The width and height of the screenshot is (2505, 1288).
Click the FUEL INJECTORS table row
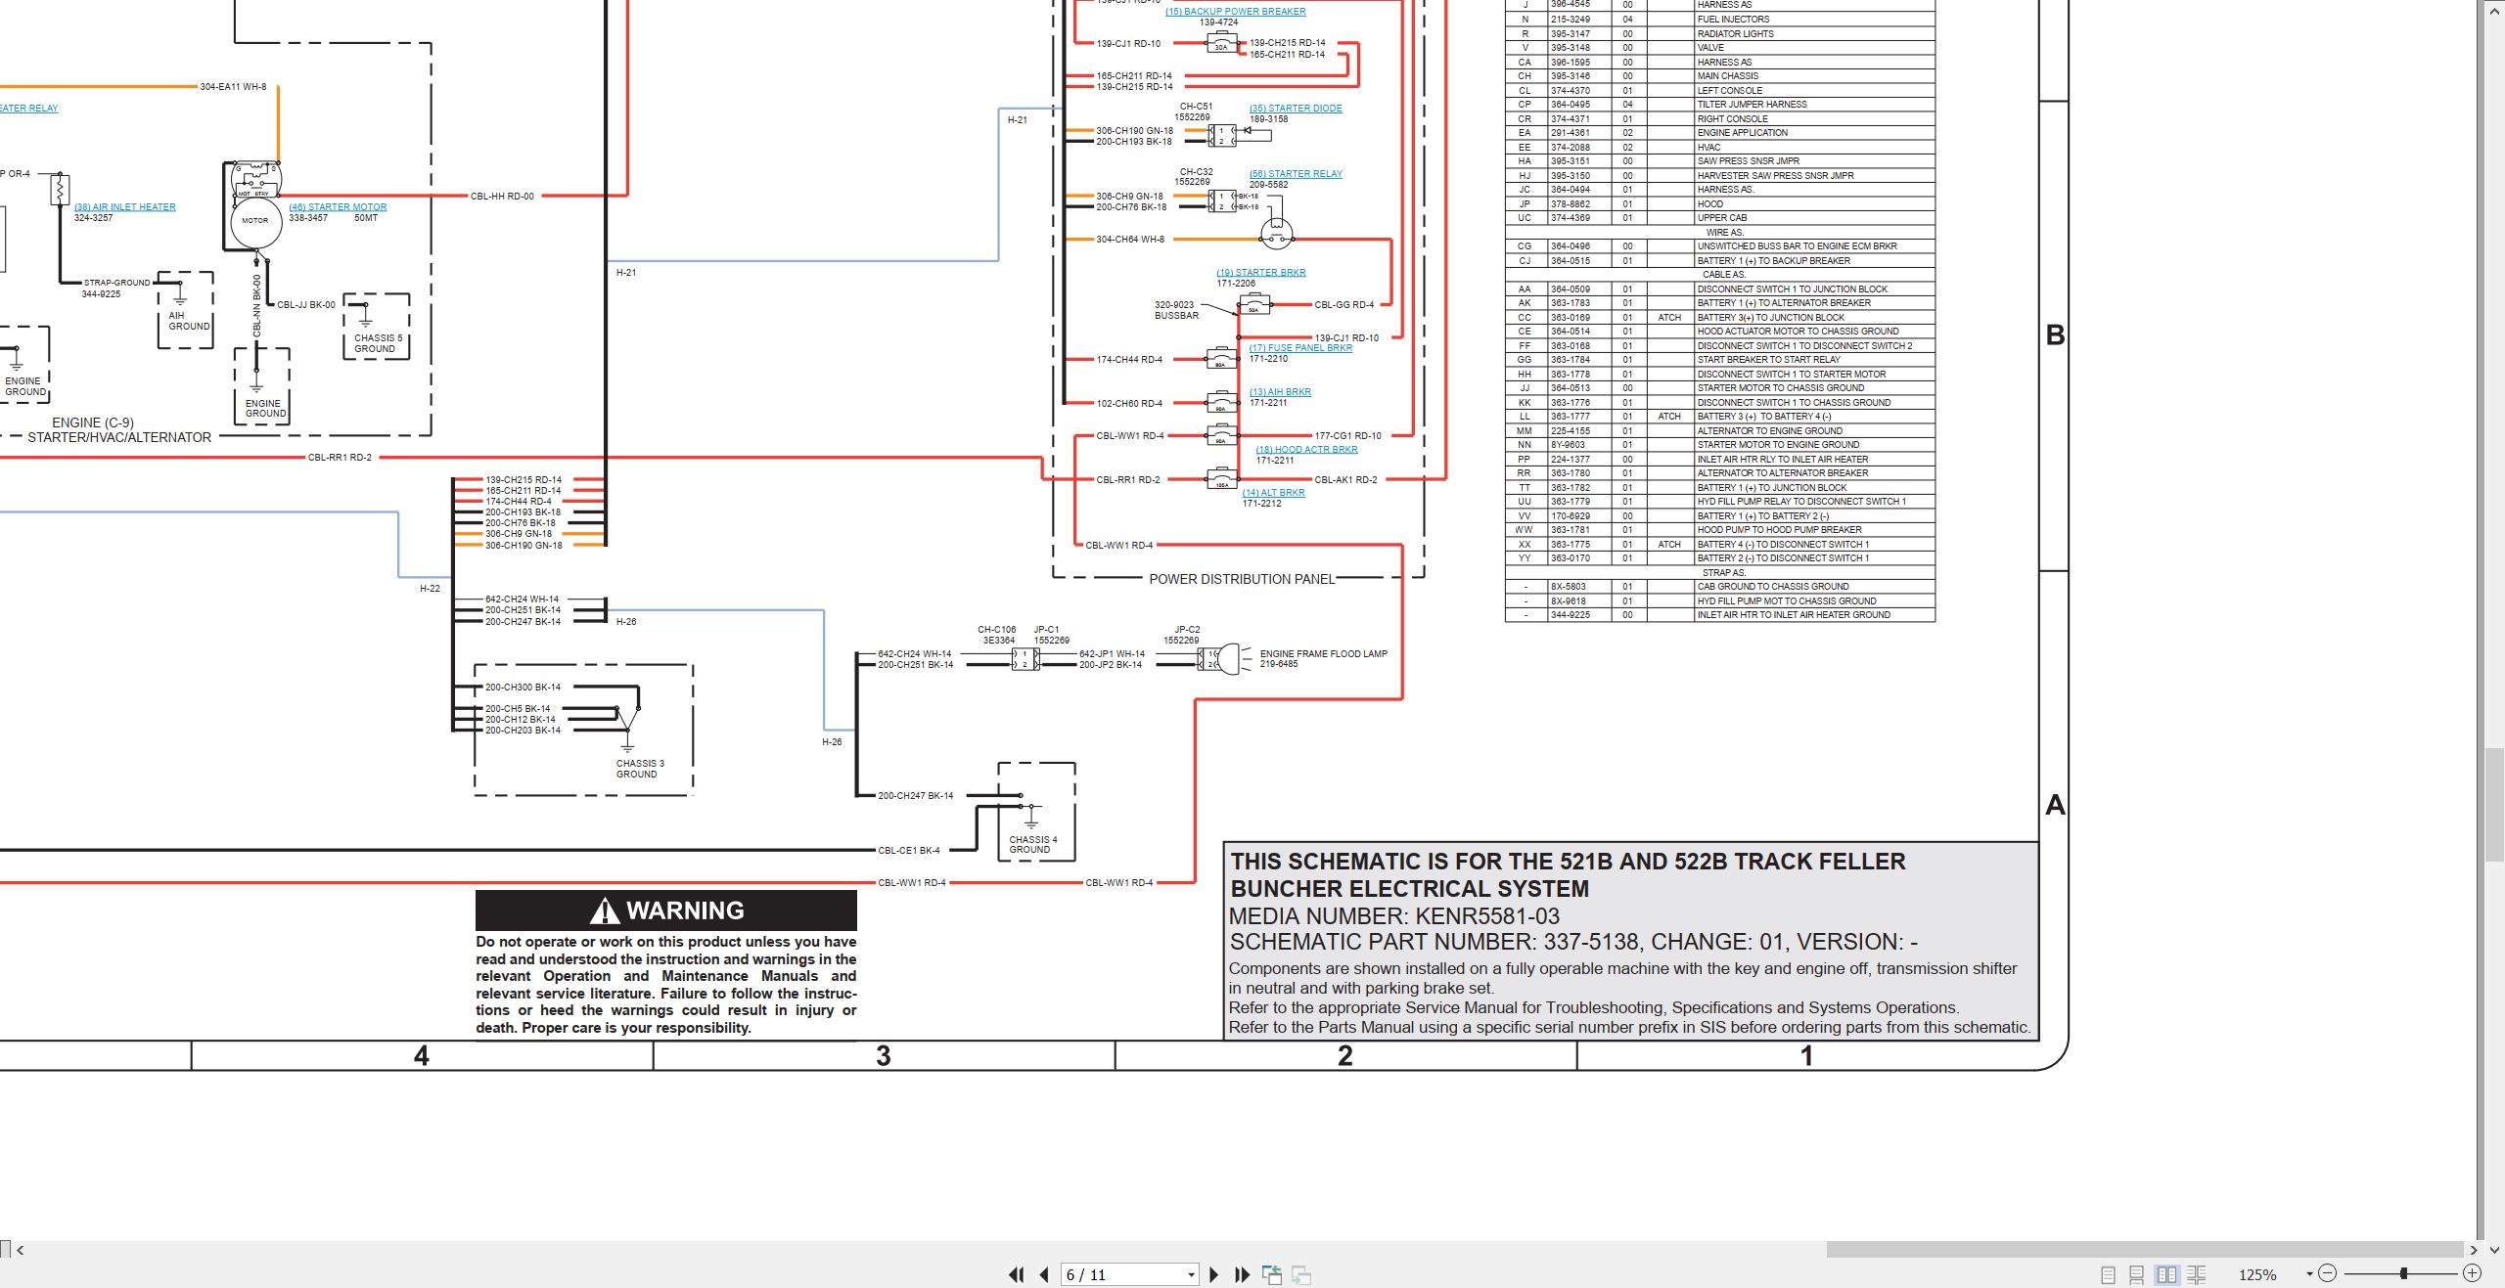point(1719,20)
